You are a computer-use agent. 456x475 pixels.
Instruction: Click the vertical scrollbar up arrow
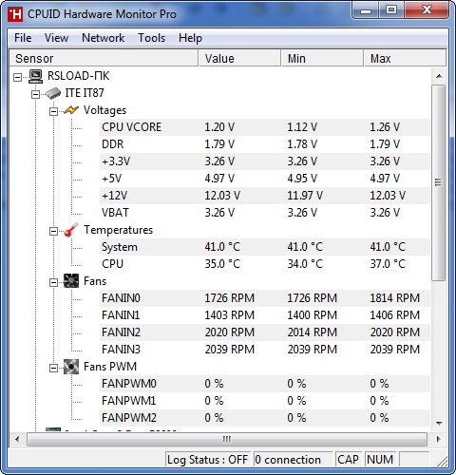(439, 76)
